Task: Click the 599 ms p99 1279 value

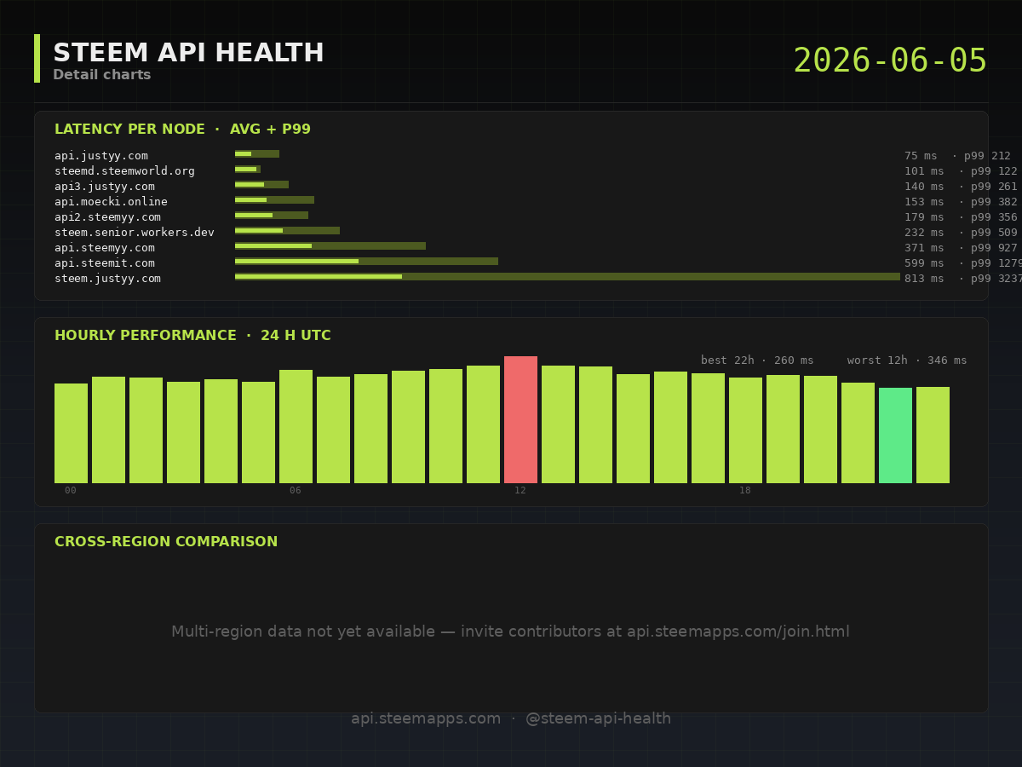Action: [963, 263]
